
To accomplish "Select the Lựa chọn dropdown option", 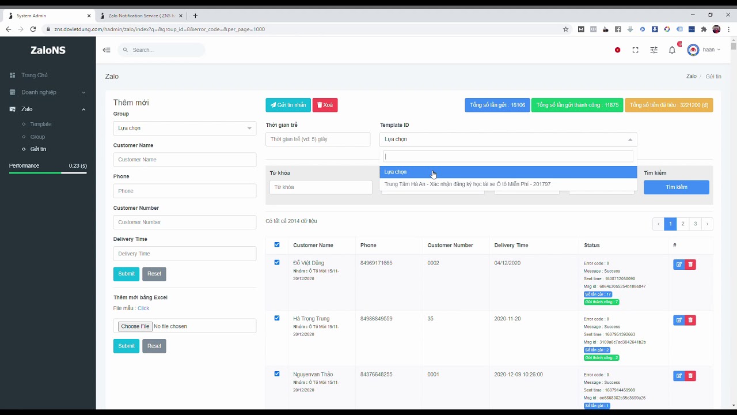I will click(508, 172).
